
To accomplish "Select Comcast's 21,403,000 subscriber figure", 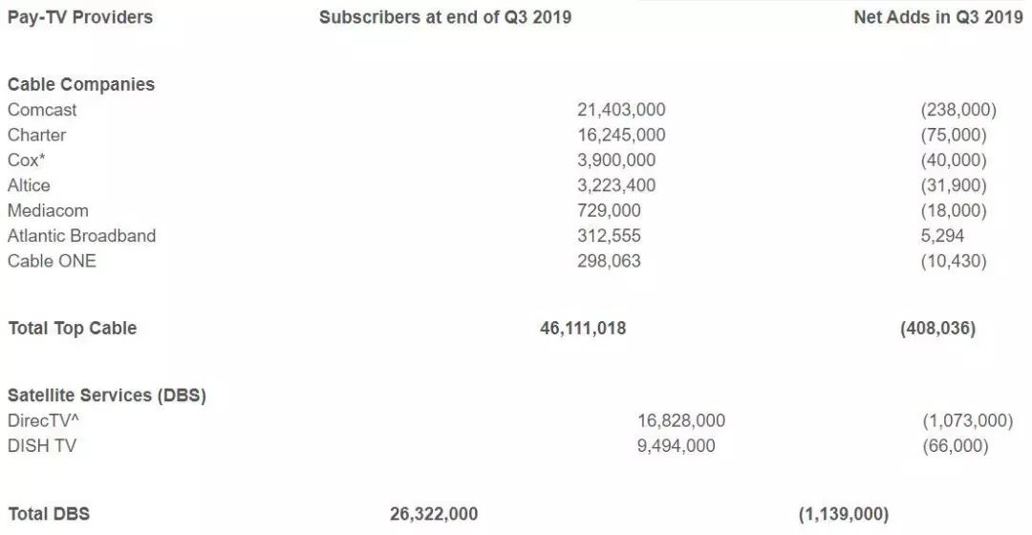I will (x=621, y=110).
